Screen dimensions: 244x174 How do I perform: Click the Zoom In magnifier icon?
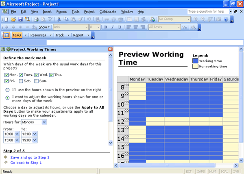[x=196, y=19]
